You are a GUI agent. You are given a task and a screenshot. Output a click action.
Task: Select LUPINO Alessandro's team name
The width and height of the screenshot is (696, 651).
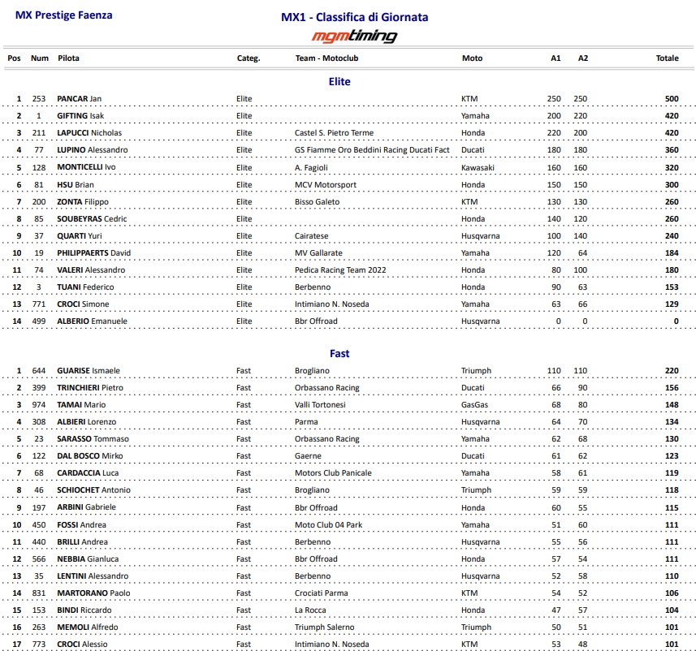(372, 150)
